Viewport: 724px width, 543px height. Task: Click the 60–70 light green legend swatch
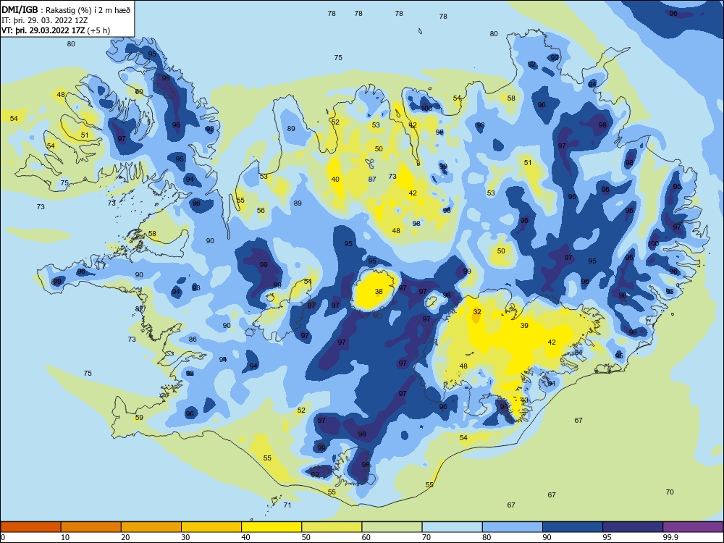point(392,527)
